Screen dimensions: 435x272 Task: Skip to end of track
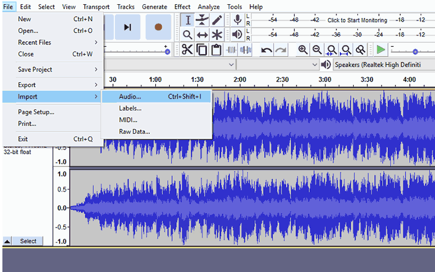(128, 27)
